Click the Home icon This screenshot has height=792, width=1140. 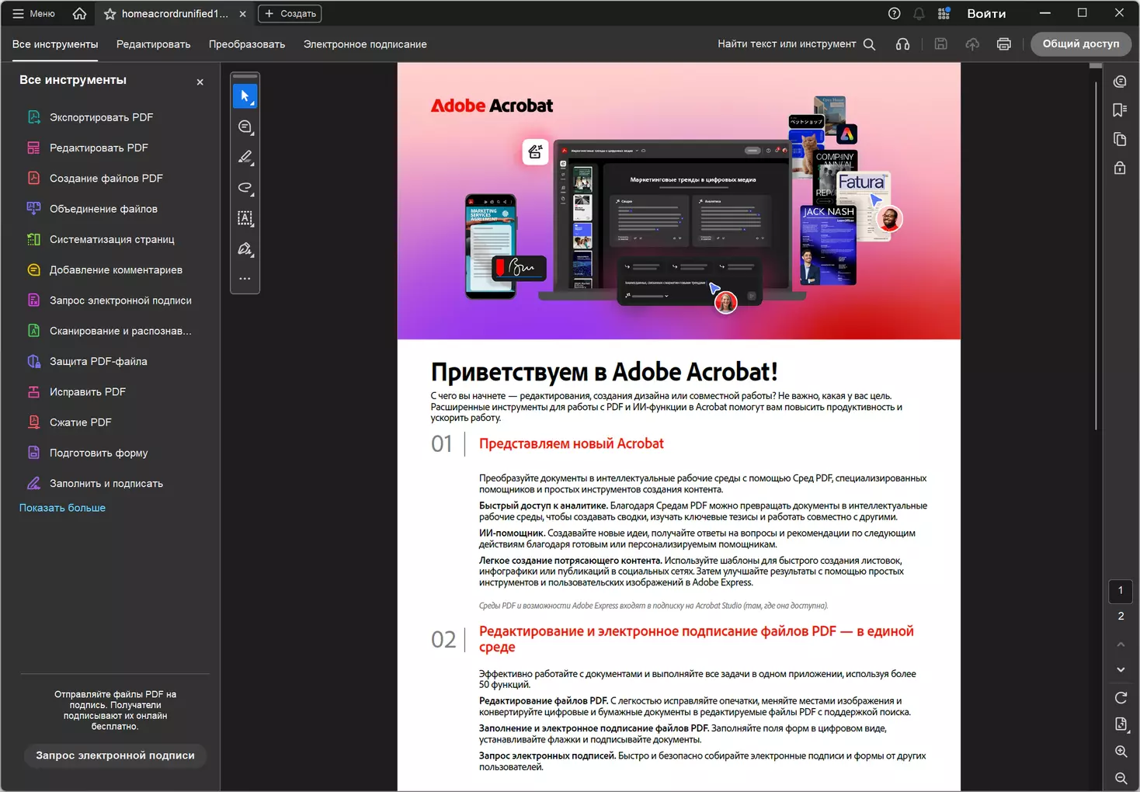[79, 13]
